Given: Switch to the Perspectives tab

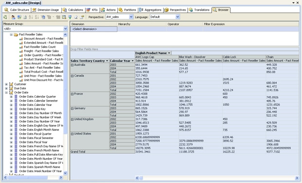Looking at the screenshot, I should pyautogui.click(x=175, y=10).
